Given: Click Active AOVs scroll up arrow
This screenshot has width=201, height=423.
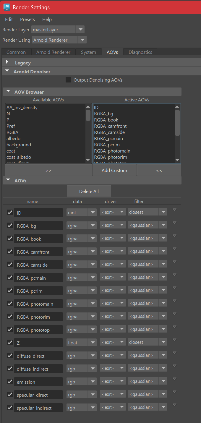Looking at the screenshot, I should pyautogui.click(x=177, y=106).
